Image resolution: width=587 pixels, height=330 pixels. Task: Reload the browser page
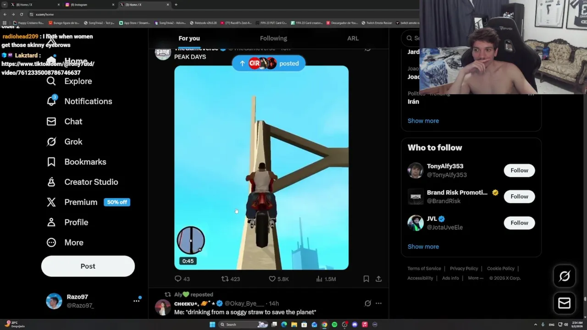pyautogui.click(x=21, y=14)
